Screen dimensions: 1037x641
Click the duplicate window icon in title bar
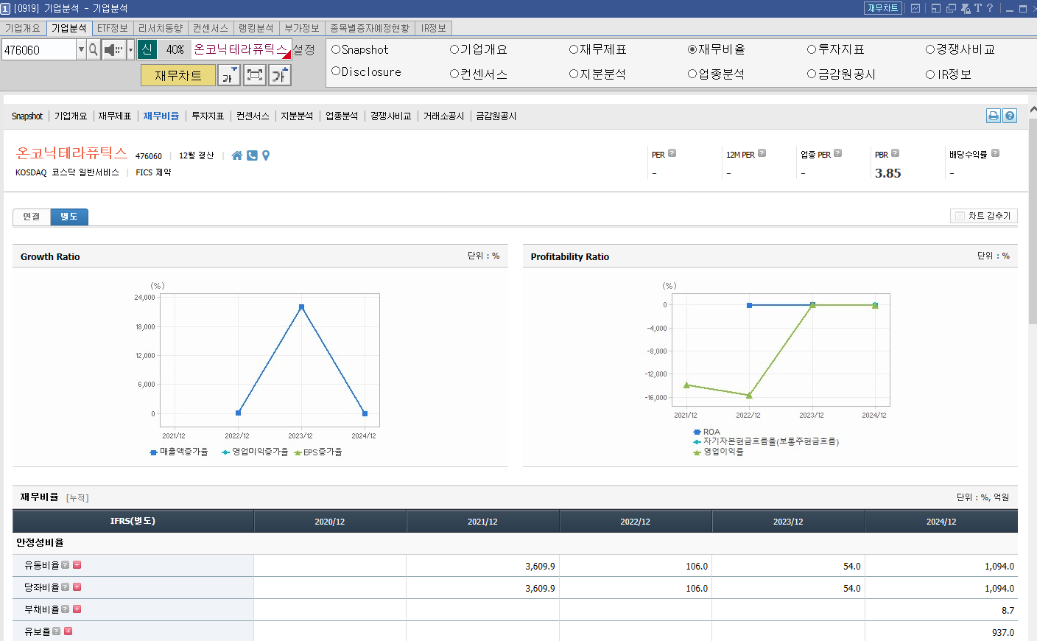point(951,8)
